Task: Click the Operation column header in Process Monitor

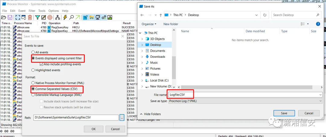Action: [54, 23]
